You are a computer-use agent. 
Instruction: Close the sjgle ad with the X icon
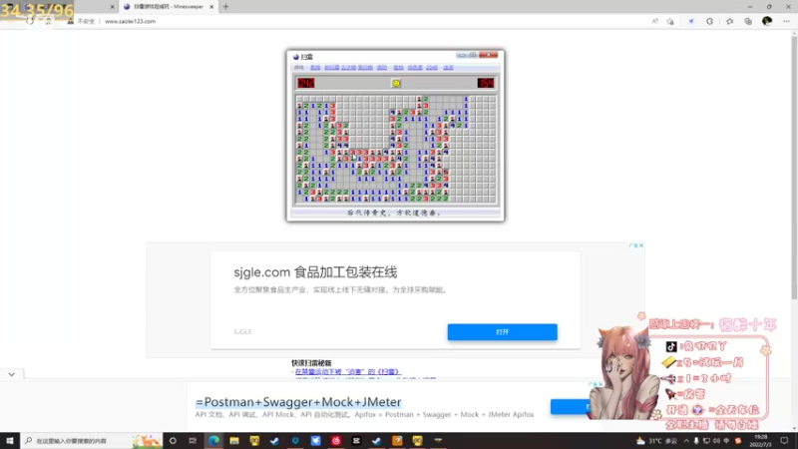point(641,245)
